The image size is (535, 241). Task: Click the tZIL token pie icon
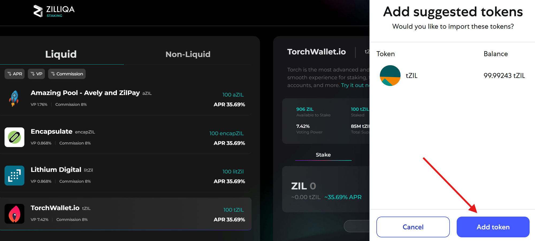[390, 76]
